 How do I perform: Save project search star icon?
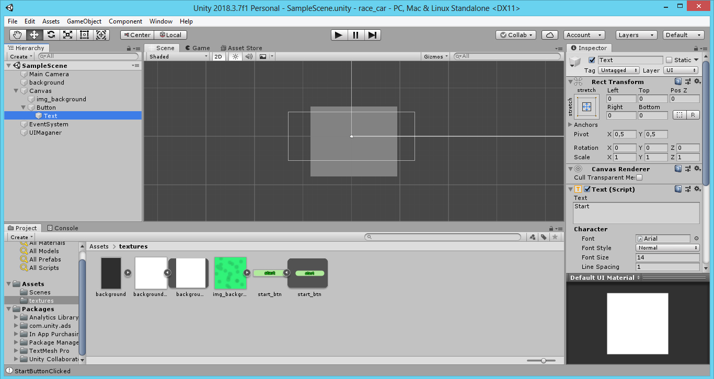(555, 237)
